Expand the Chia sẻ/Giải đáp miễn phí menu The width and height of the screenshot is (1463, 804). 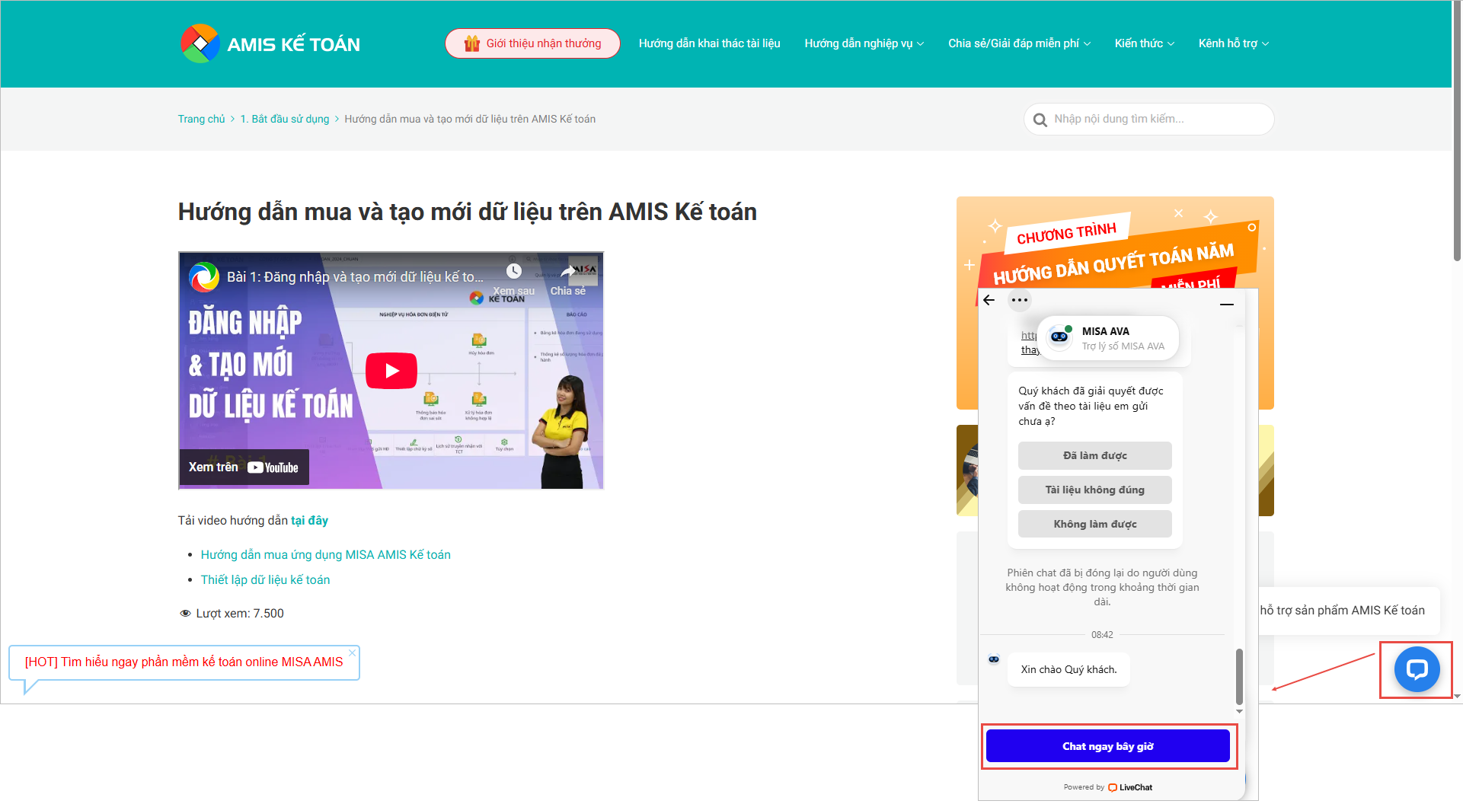click(x=1019, y=43)
